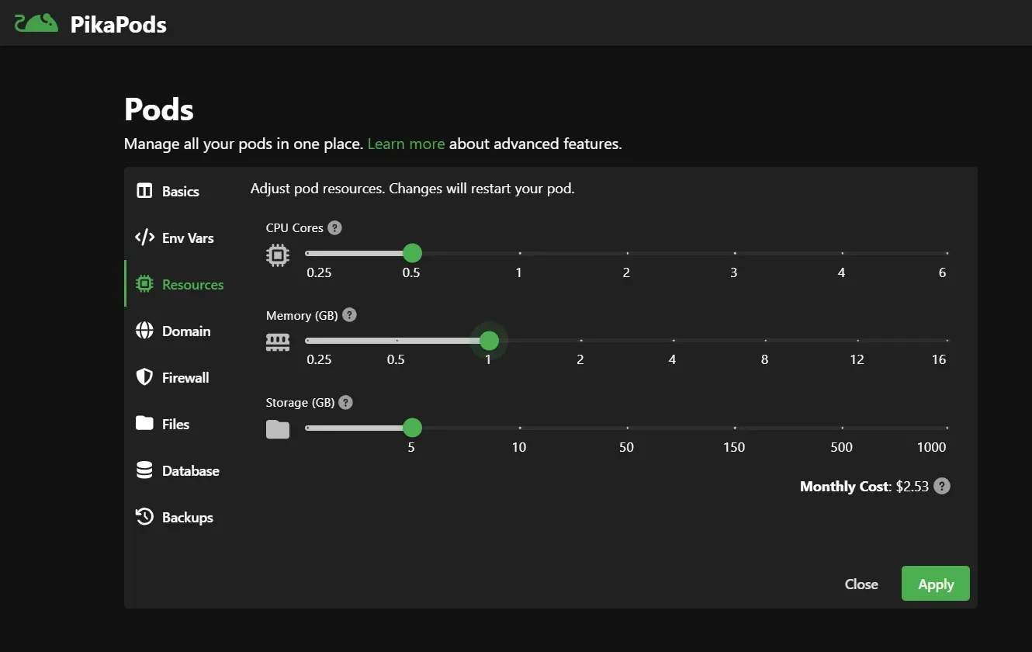
Task: Go to the Domain tab
Action: pos(185,331)
